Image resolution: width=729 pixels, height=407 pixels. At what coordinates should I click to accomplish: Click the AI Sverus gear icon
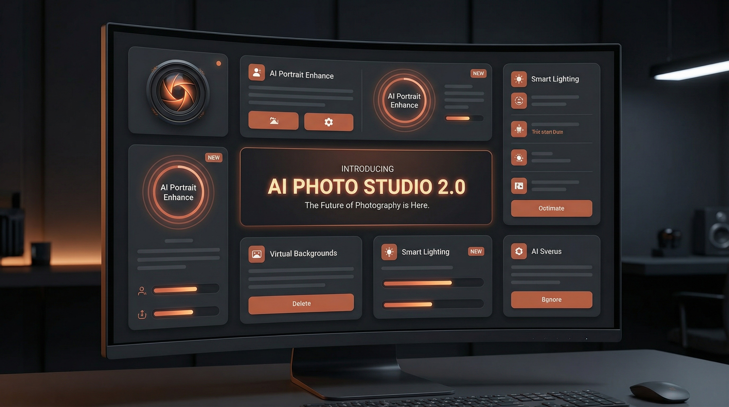point(519,251)
